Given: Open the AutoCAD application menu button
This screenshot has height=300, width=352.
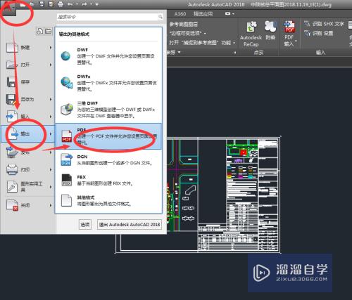Looking at the screenshot, I should (x=8, y=9).
